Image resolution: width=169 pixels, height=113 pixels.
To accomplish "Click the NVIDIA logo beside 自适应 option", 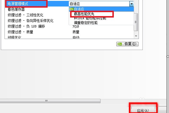I will point(71,9).
